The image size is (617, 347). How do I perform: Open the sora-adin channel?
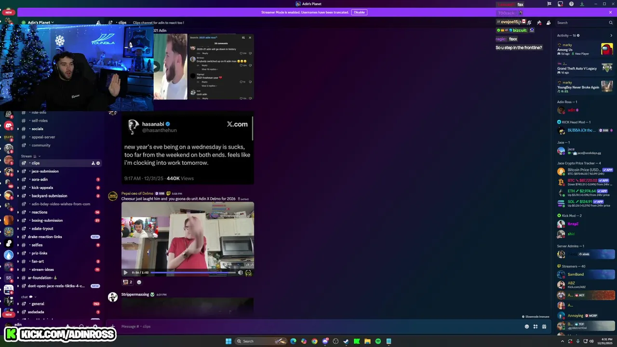tap(61, 180)
